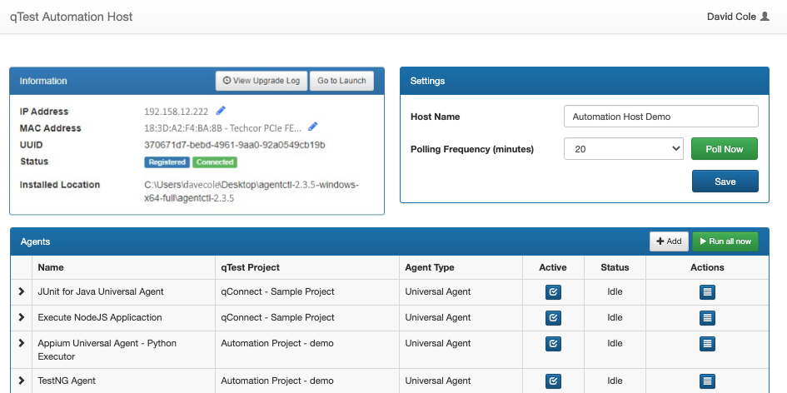Screen dimensions: 787x393
Task: Click the Host Name input field
Action: coord(660,117)
